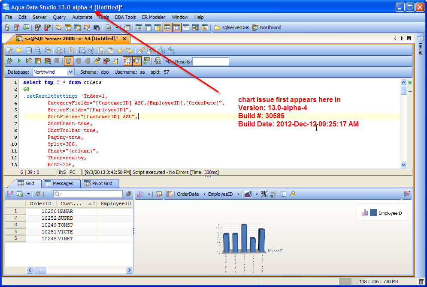The image size is (427, 287).
Task: Execute the script with the green play icon
Action: (19, 61)
